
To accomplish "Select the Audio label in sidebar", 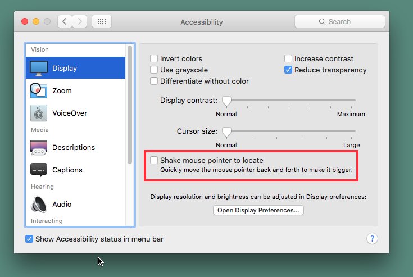I will [62, 205].
